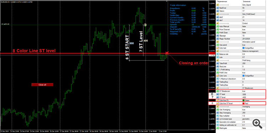
Task: Click the TakeProfit integer type icon
Action: tap(217, 63)
